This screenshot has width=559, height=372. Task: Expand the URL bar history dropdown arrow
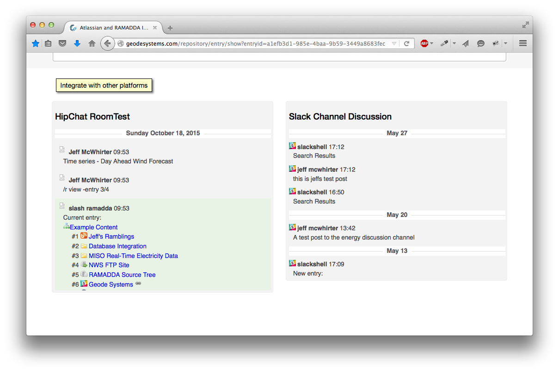(x=394, y=44)
